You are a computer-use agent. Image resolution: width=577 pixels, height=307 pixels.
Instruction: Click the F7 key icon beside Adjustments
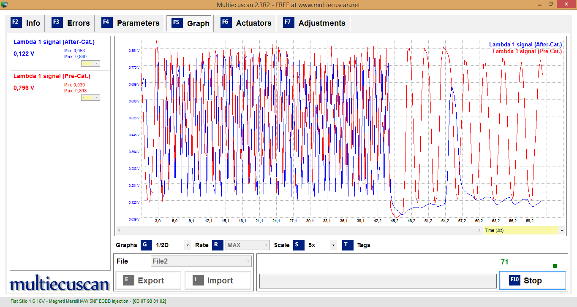[288, 22]
